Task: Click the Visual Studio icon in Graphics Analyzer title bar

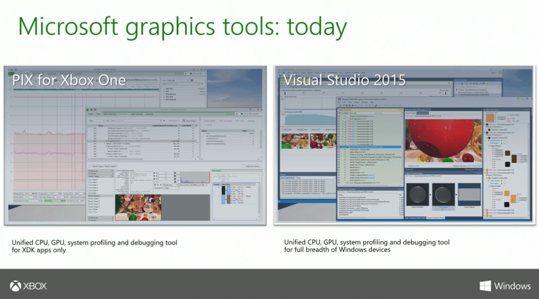Action: [x=339, y=99]
